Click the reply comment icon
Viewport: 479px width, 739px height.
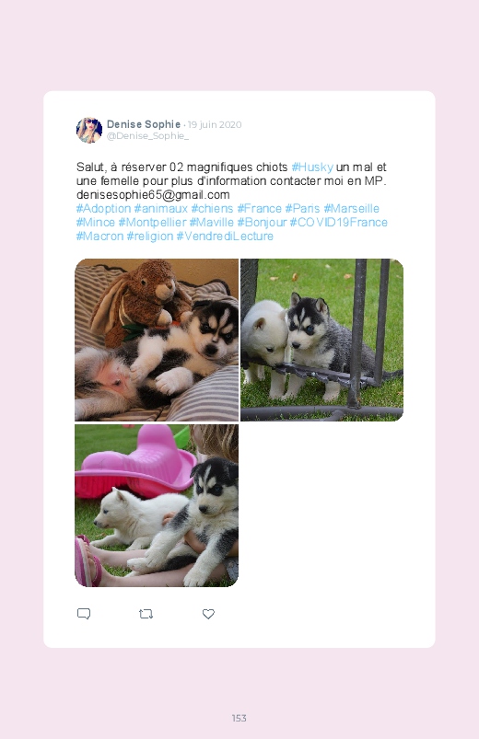(x=84, y=614)
